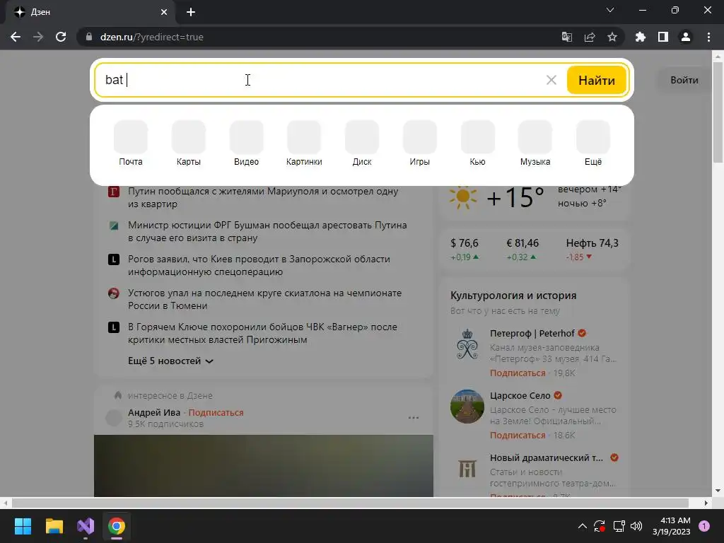Open a new browser tab

[x=191, y=12]
